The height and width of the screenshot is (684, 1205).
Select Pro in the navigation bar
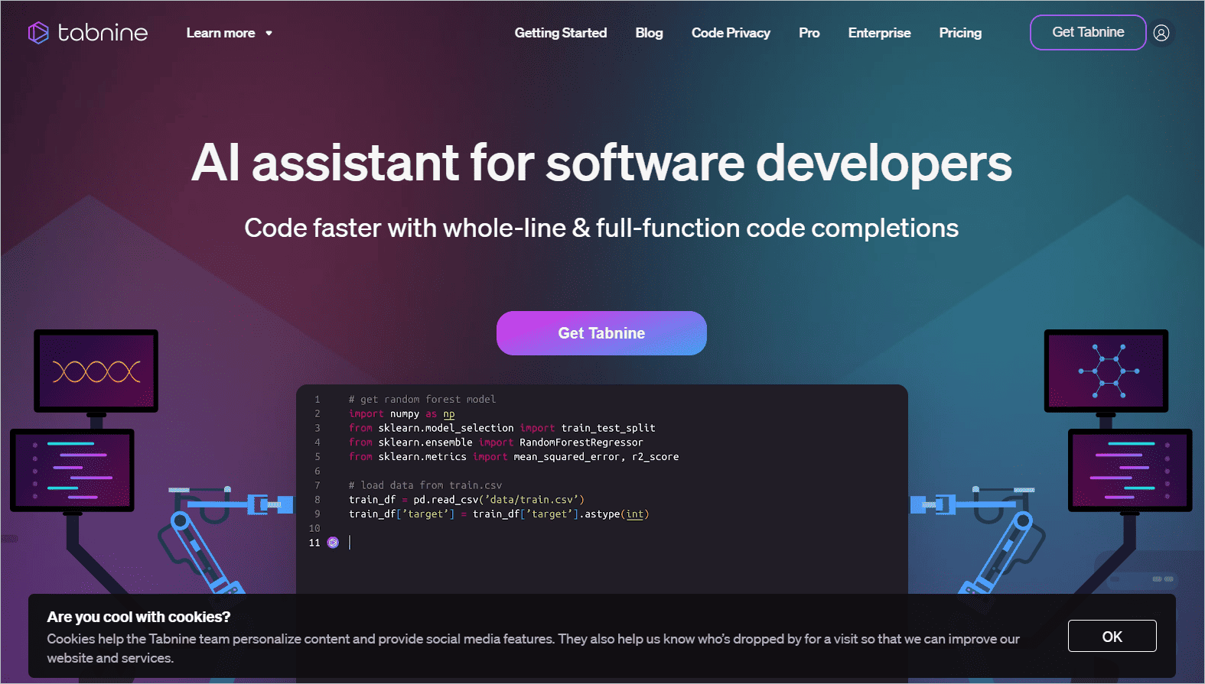pyautogui.click(x=809, y=33)
